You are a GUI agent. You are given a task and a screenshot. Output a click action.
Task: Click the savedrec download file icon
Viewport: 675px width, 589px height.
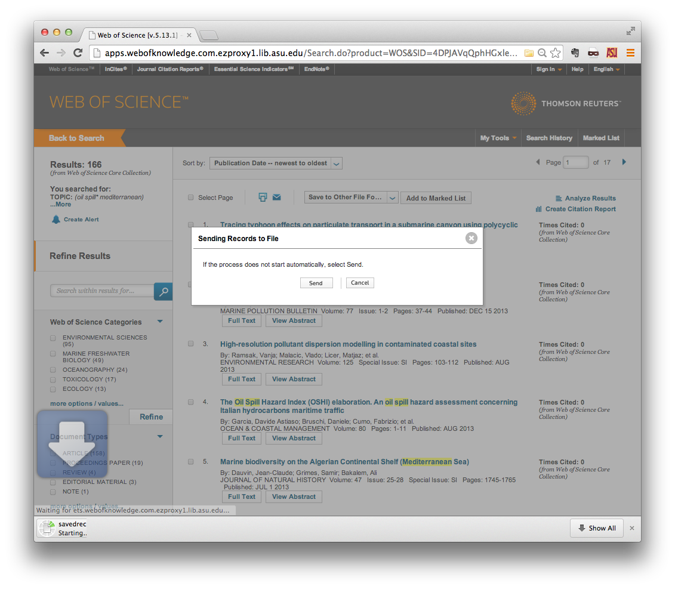coord(47,528)
